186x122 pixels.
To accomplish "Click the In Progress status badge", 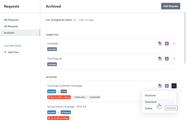I will (x=66, y=112).
